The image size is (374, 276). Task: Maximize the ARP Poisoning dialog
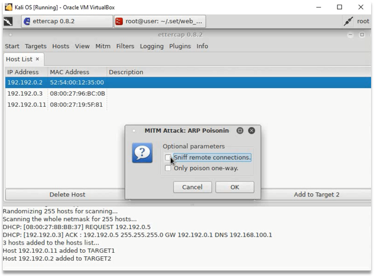pos(240,130)
